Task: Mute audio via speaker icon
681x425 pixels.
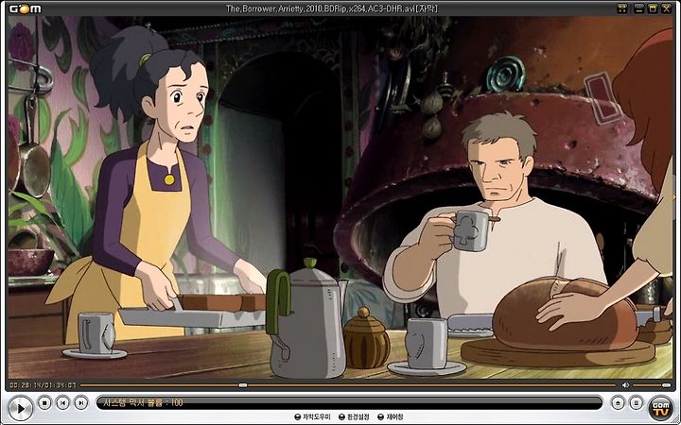Action: point(625,385)
